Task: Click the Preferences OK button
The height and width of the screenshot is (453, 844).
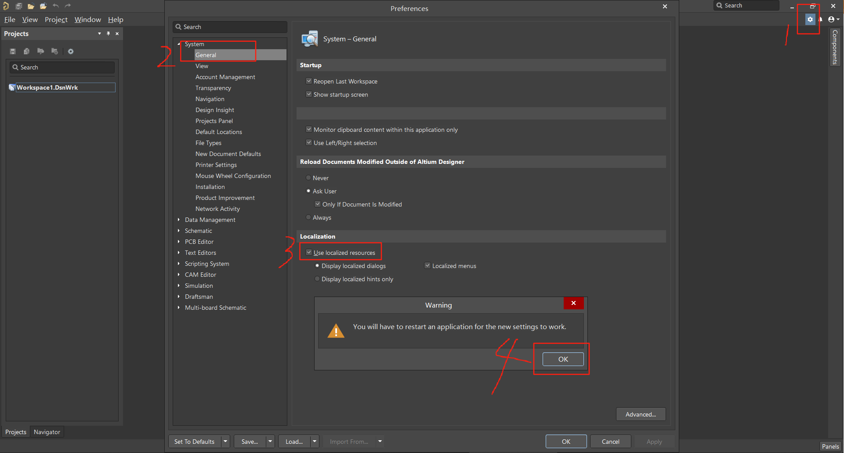Action: (x=566, y=442)
